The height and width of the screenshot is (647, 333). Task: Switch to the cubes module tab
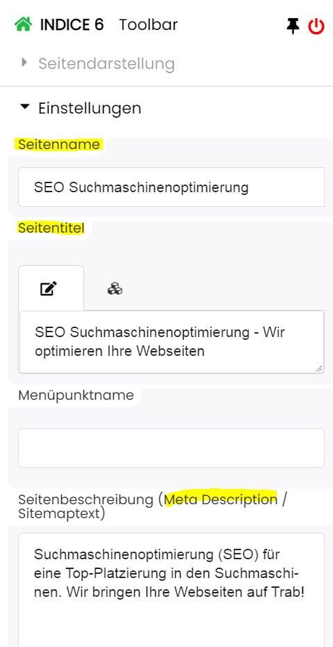point(115,288)
